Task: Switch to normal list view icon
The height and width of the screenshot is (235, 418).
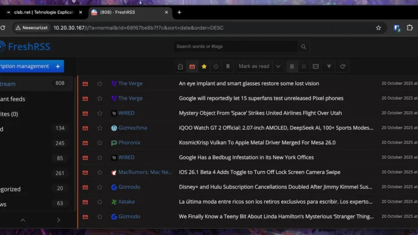Action: pos(291,66)
